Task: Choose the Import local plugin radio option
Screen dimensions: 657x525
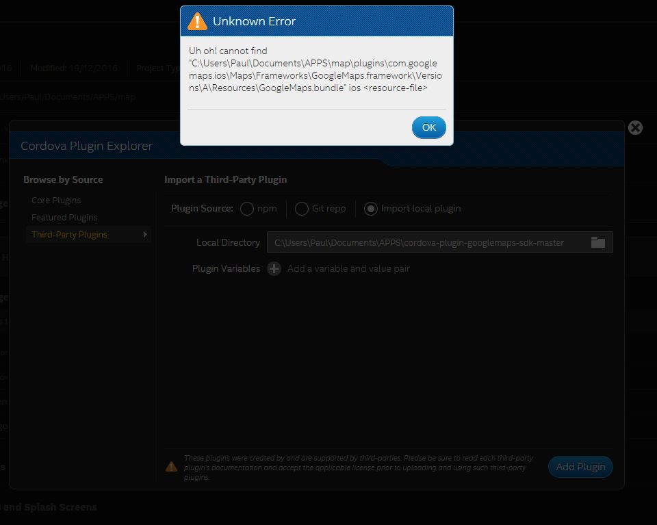Action: (x=370, y=209)
